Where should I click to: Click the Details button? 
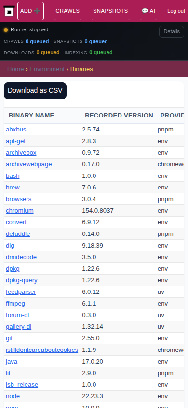point(172,32)
